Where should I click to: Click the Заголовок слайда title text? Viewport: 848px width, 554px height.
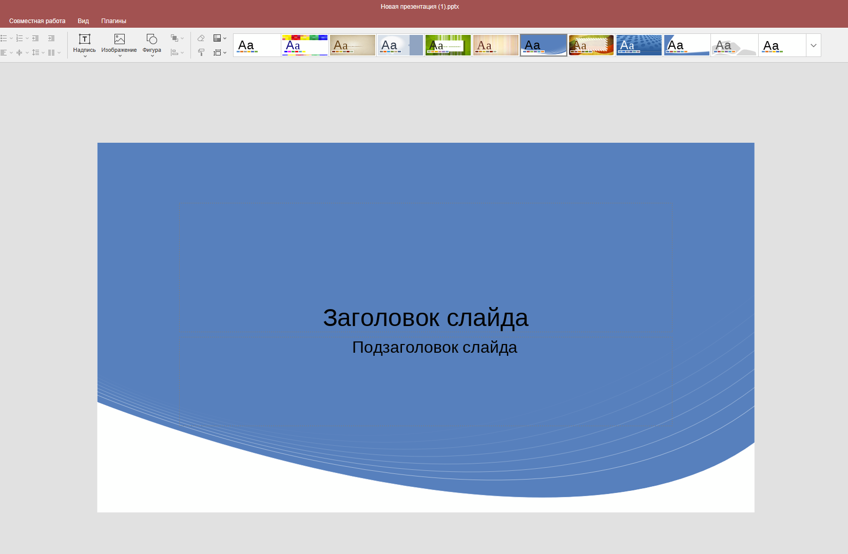coord(426,318)
